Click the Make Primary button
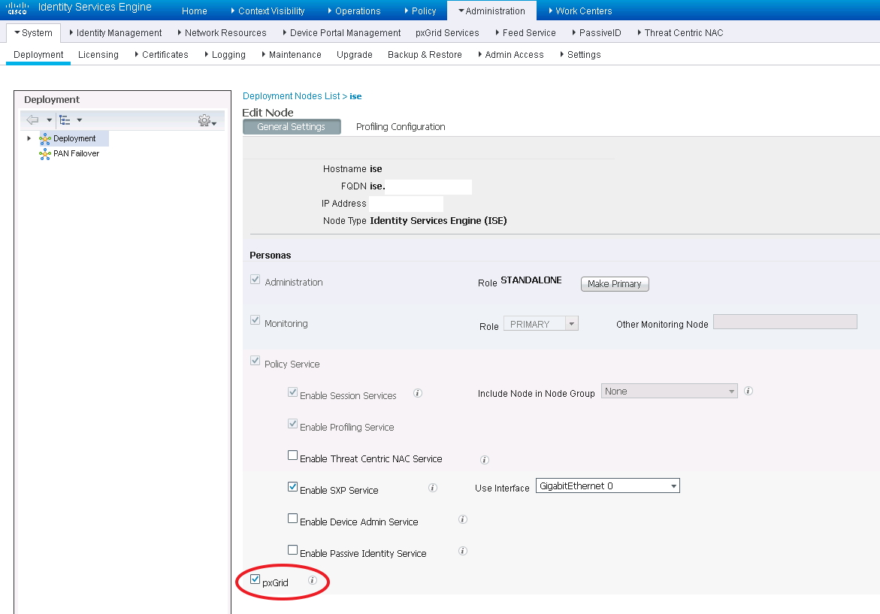This screenshot has width=880, height=614. [x=615, y=284]
